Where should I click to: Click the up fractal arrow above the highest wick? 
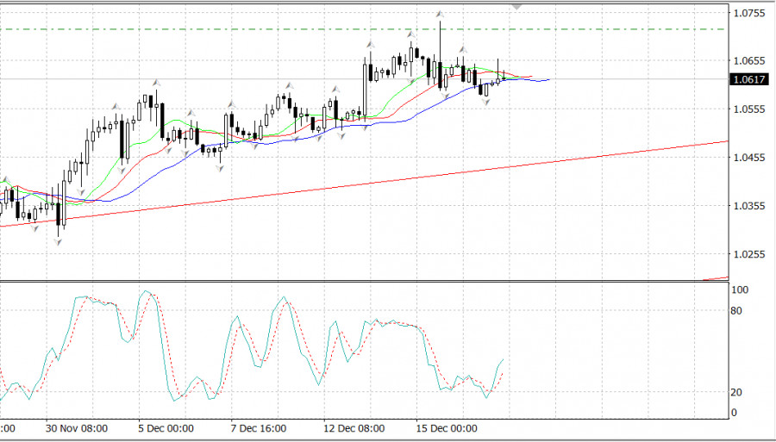[x=440, y=14]
